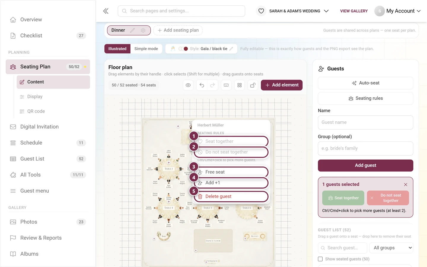Click the Buffet move handle on the floor plan

(245, 238)
